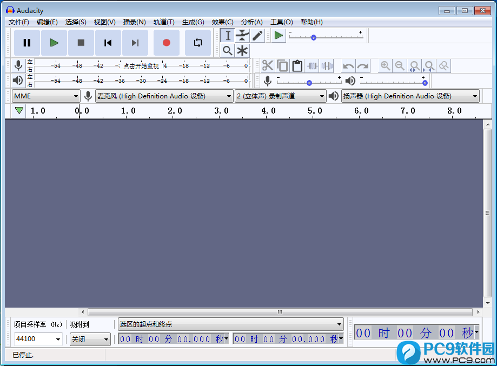Image resolution: width=497 pixels, height=366 pixels.
Task: Open the 选择(S) menu
Action: click(x=76, y=22)
